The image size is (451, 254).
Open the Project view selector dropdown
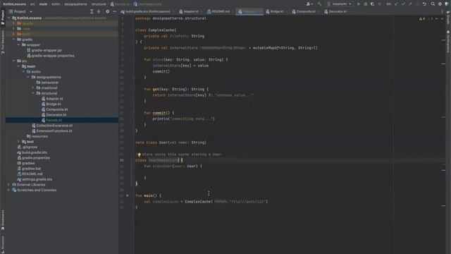(20, 11)
